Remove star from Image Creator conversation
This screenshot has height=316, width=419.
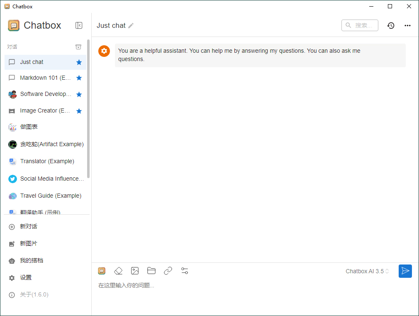79,111
